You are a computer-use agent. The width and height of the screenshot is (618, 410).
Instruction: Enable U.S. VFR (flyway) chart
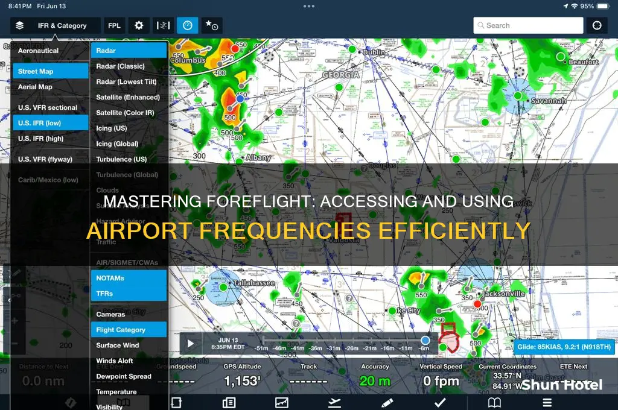pyautogui.click(x=50, y=159)
